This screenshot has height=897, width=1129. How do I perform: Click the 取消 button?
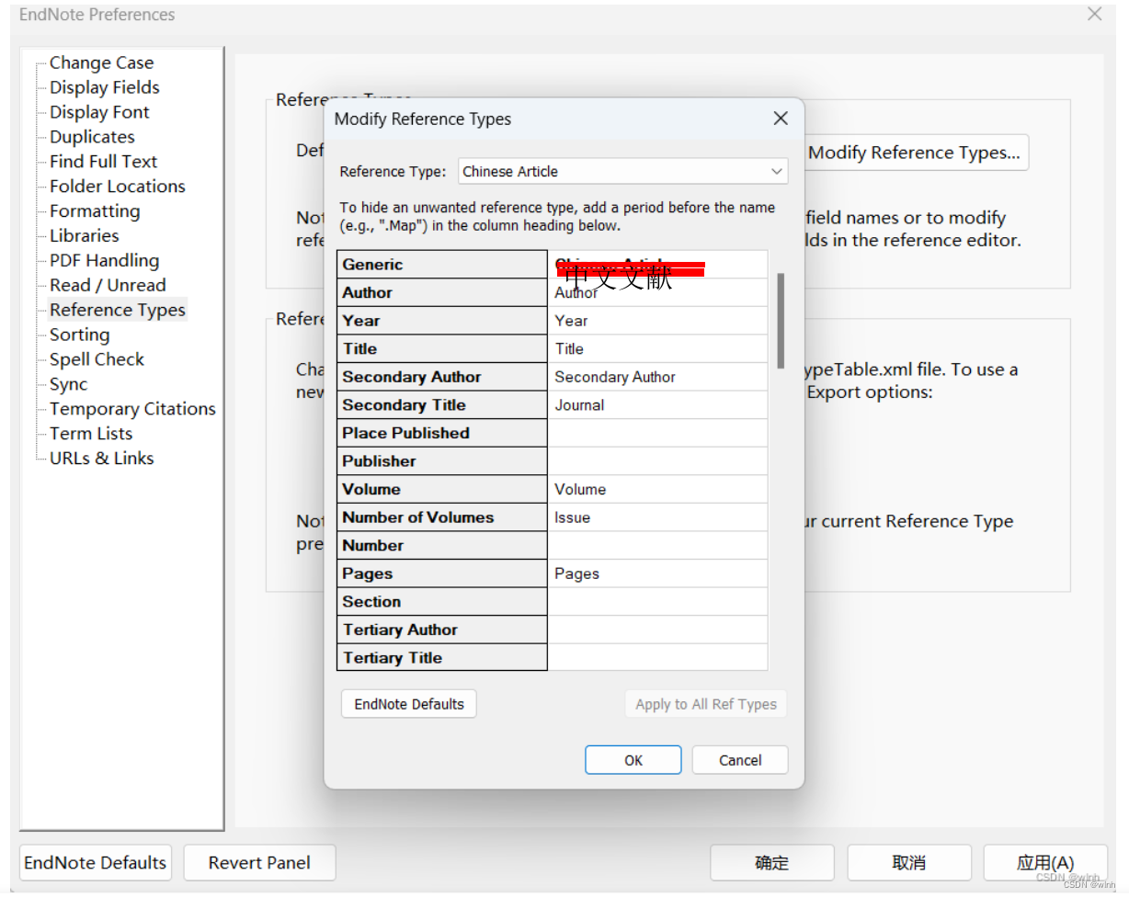coord(908,862)
